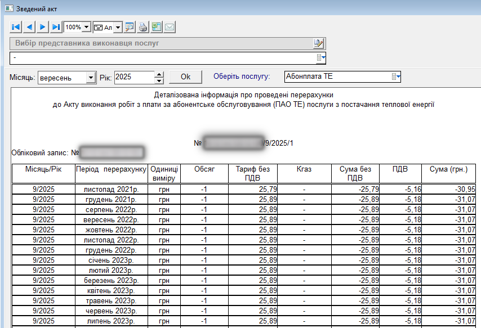Image resolution: width=481 pixels, height=328 pixels.
Task: Go to the first page of report
Action: coord(16,27)
